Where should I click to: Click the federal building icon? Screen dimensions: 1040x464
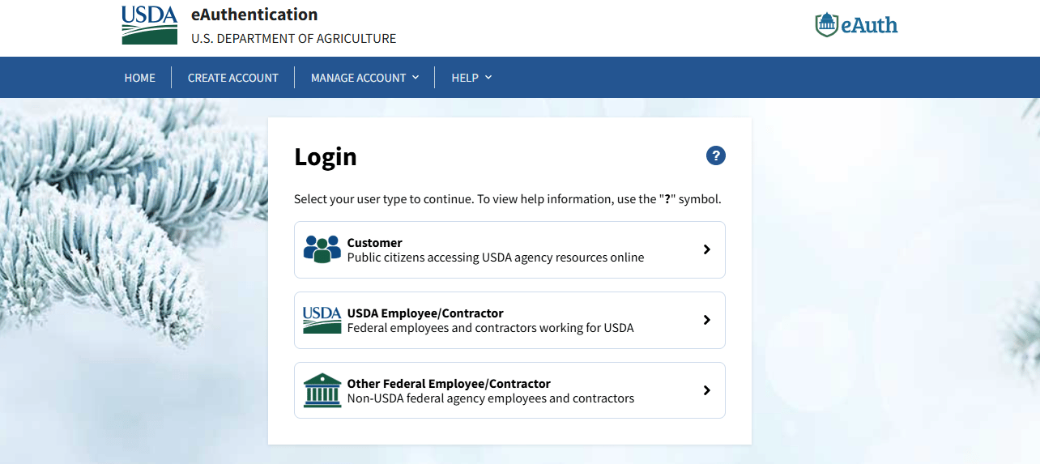pyautogui.click(x=322, y=390)
